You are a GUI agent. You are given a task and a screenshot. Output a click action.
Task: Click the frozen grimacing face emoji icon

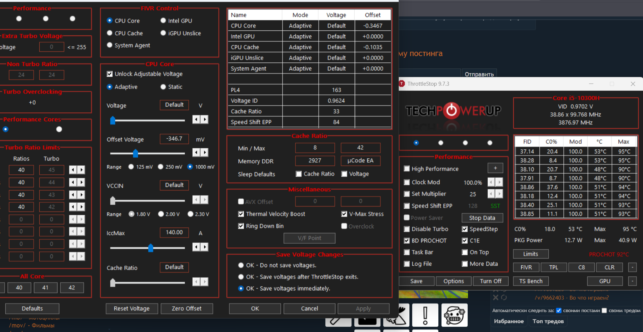pos(454,315)
